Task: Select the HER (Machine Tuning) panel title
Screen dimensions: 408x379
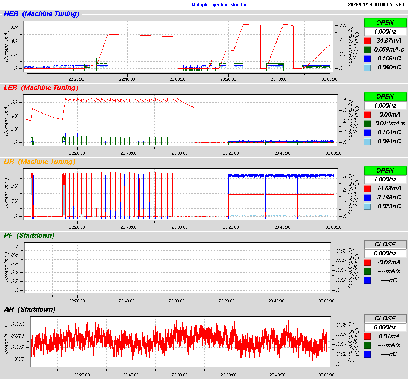Action: [x=41, y=14]
